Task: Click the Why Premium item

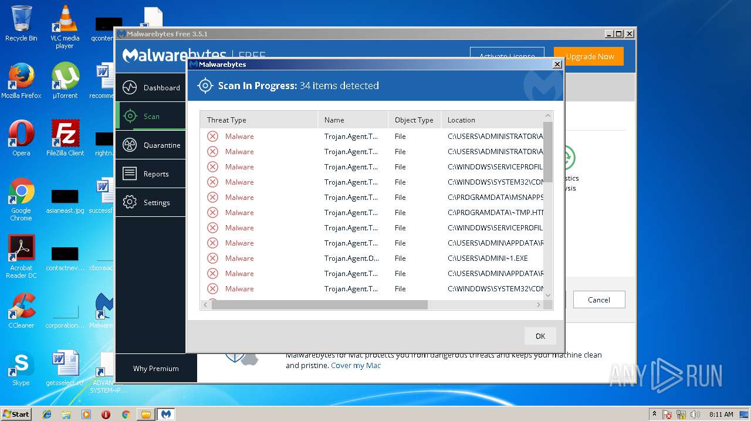Action: pos(155,369)
